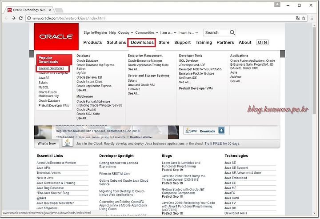Click the Oracle tab favicon
Image resolution: width=320 pixels, height=219 pixels.
pyautogui.click(x=9, y=10)
